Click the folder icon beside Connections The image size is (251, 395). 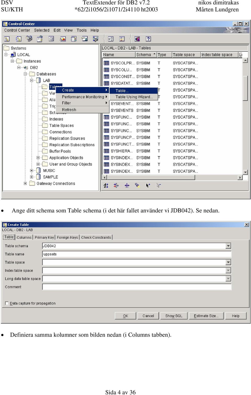pos(45,132)
